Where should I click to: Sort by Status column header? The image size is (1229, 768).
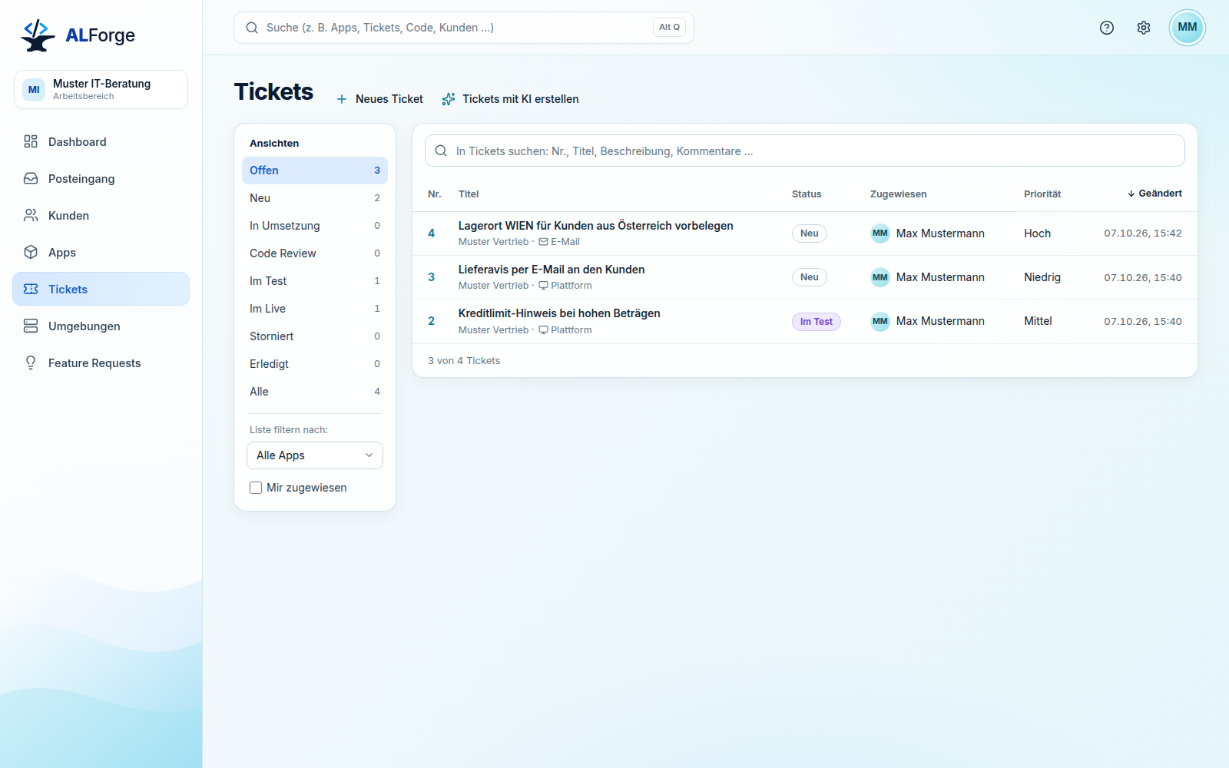tap(807, 194)
